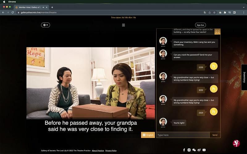Expand the Inventory side panel
Image resolution: width=247 pixels, height=154 pixels.
[x=244, y=77]
